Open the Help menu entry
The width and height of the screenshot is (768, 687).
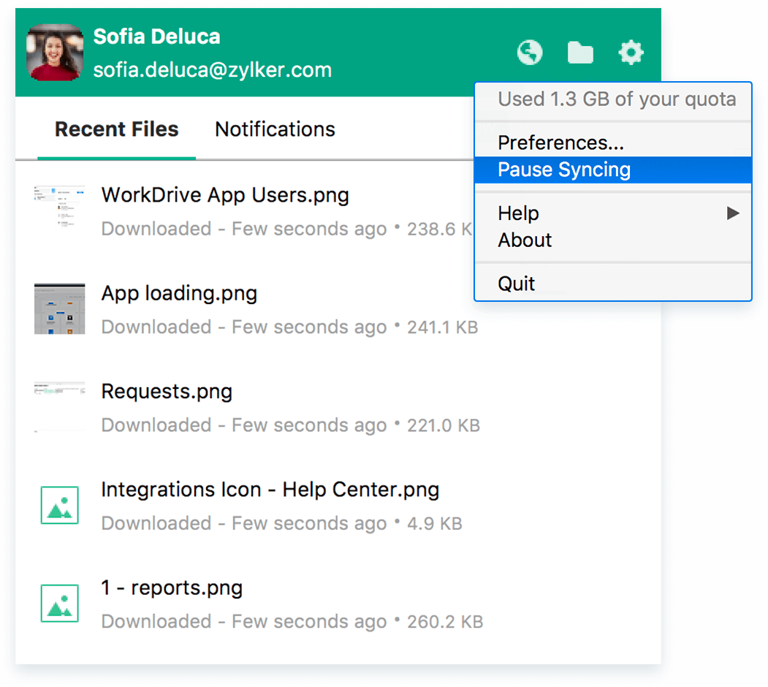(x=519, y=213)
